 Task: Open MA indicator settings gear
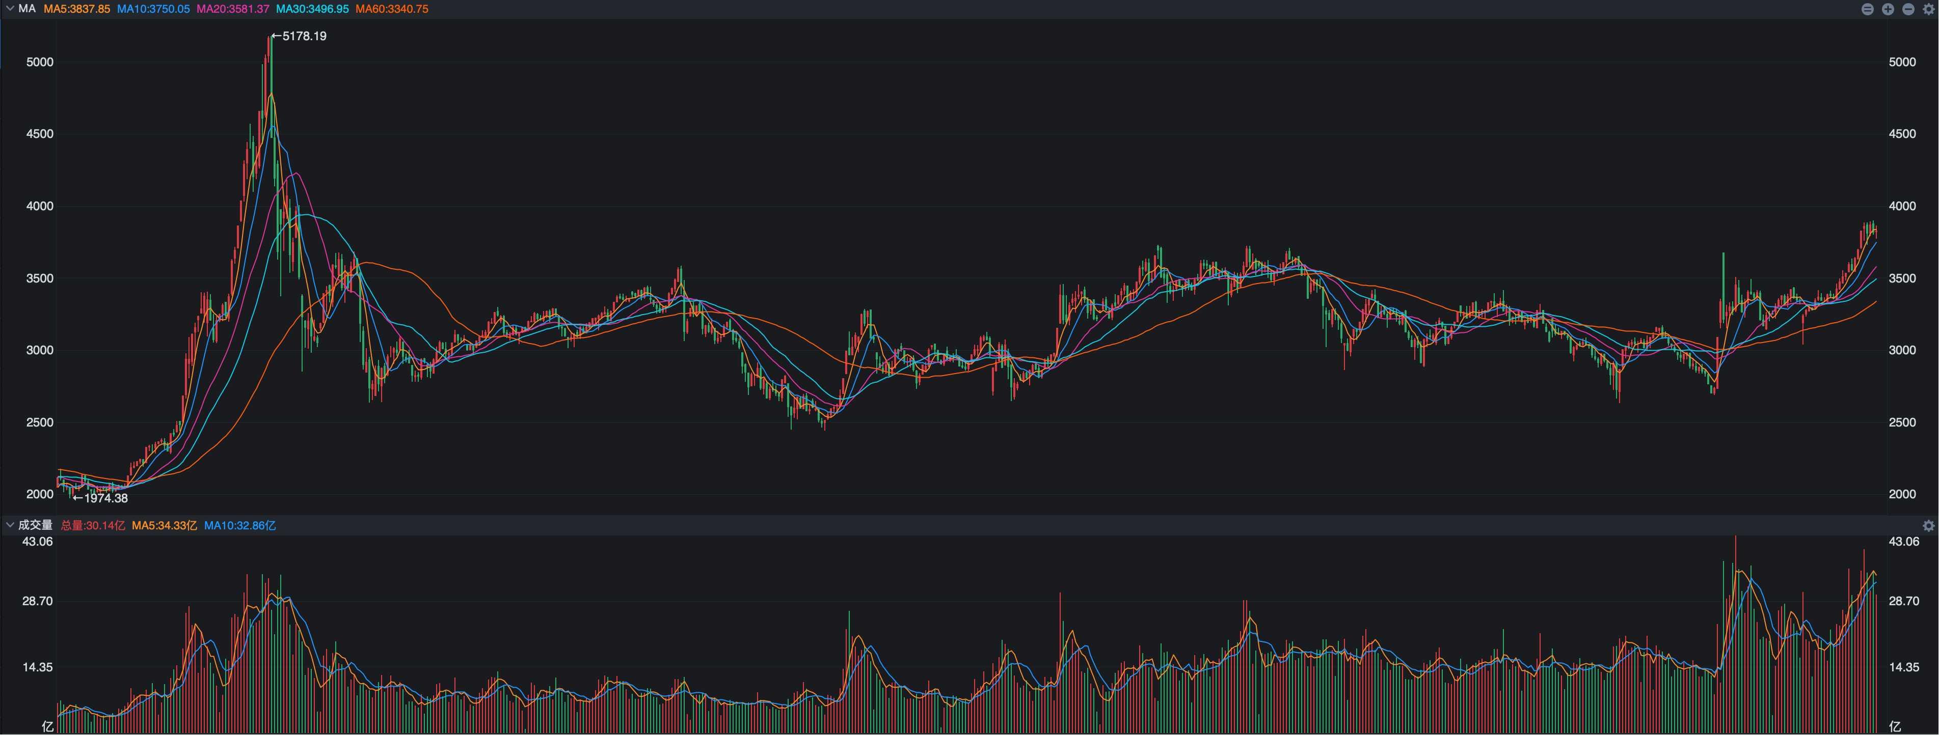tap(1928, 9)
